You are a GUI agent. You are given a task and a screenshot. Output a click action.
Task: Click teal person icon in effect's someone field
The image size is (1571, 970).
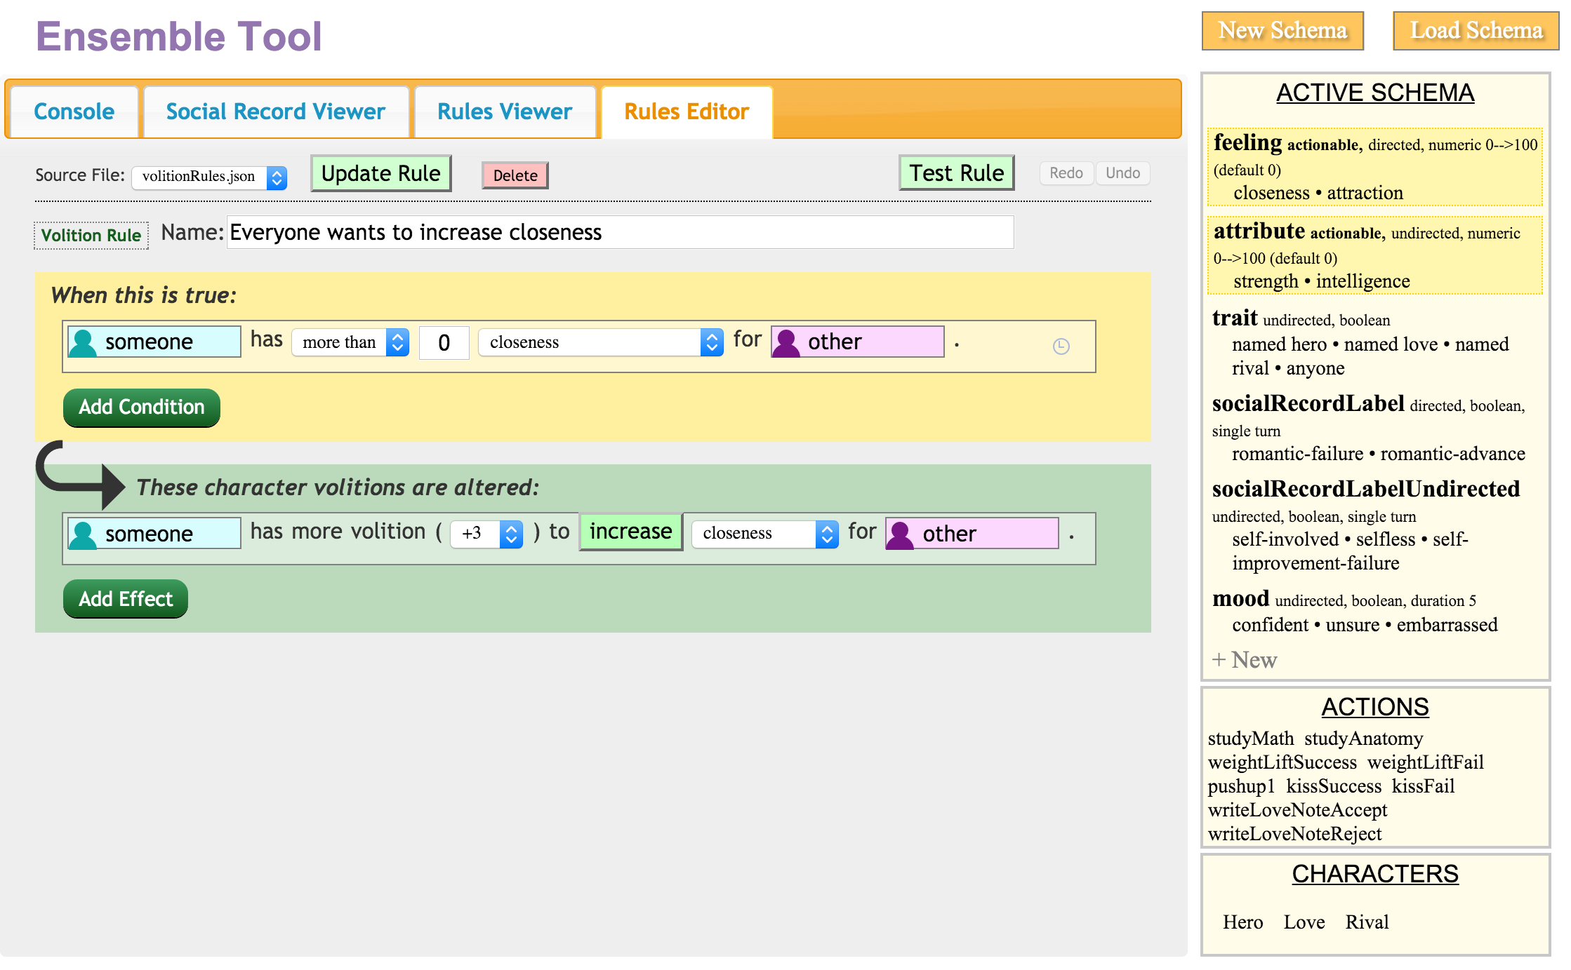point(84,534)
